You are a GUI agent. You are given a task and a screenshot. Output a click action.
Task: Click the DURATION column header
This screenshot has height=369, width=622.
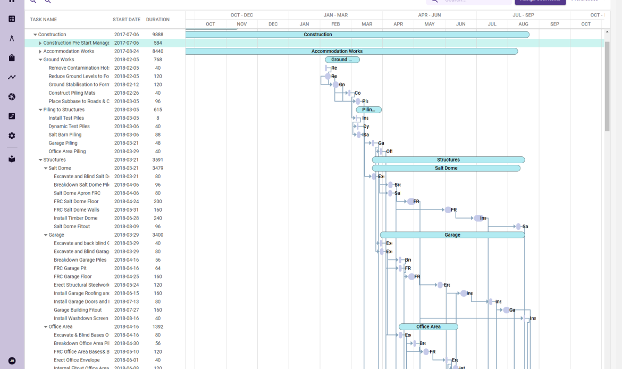click(157, 20)
